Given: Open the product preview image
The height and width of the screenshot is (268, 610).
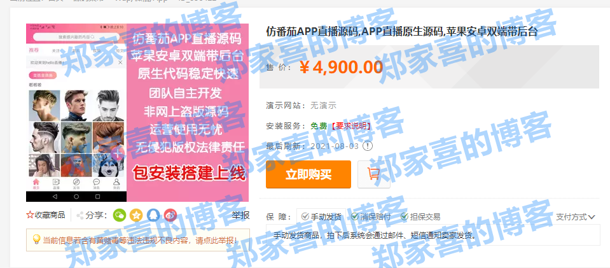Looking at the screenshot, I should click(x=137, y=113).
